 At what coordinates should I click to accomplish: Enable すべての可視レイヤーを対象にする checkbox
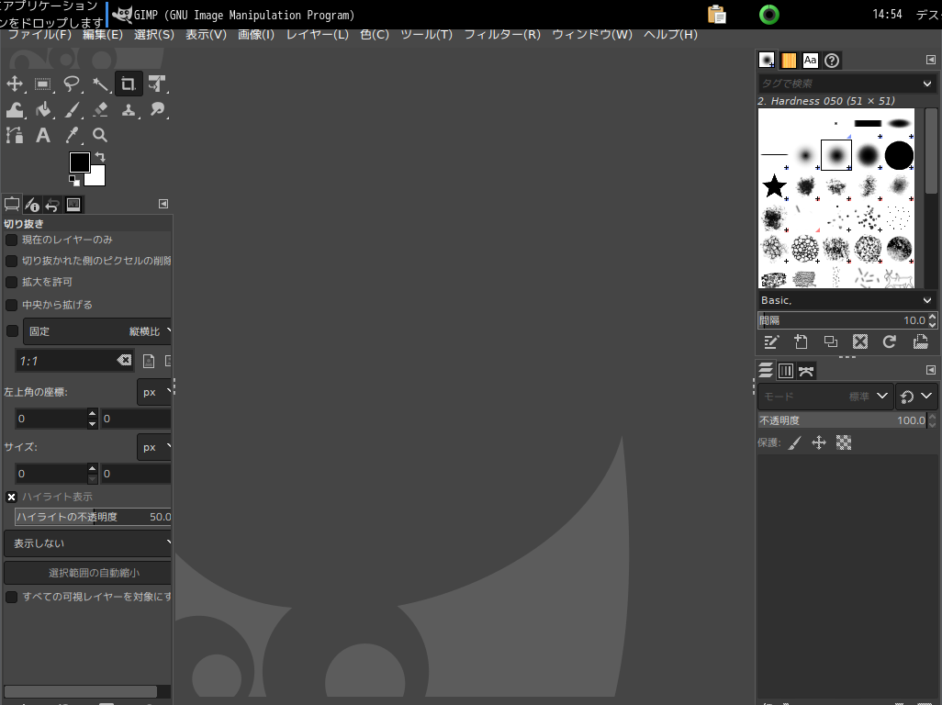(x=11, y=597)
